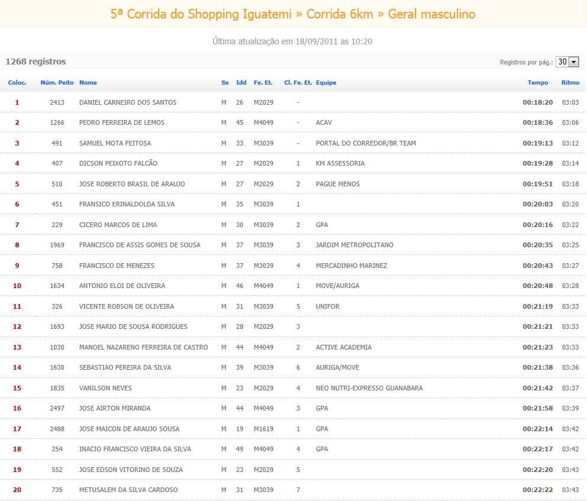Sort by Coloc. column header
Image resolution: width=587 pixels, height=501 pixels.
tap(17, 83)
